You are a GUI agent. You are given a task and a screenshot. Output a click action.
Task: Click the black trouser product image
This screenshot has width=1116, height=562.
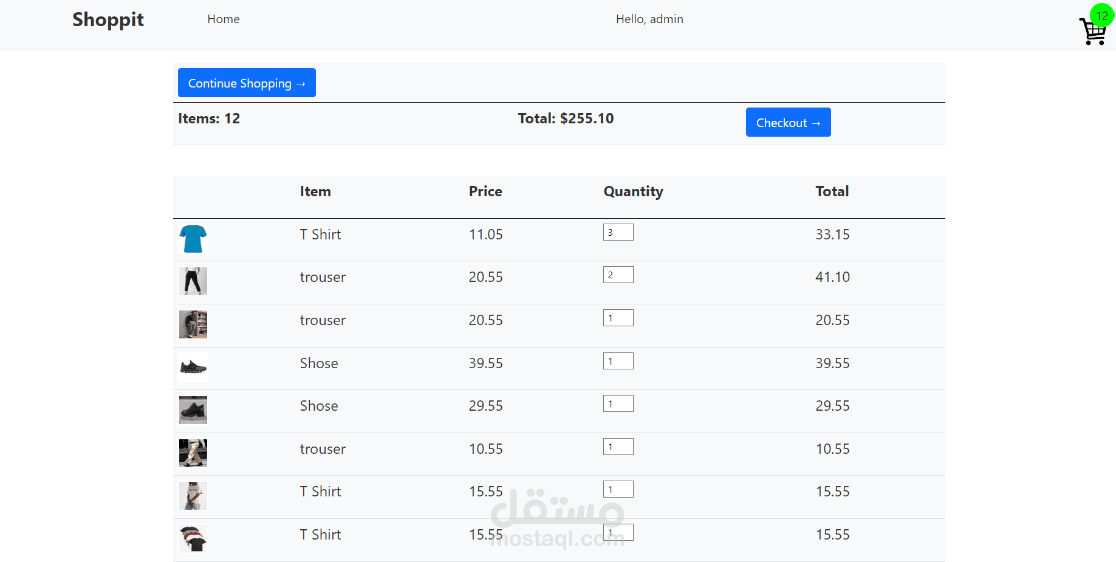pyautogui.click(x=193, y=281)
